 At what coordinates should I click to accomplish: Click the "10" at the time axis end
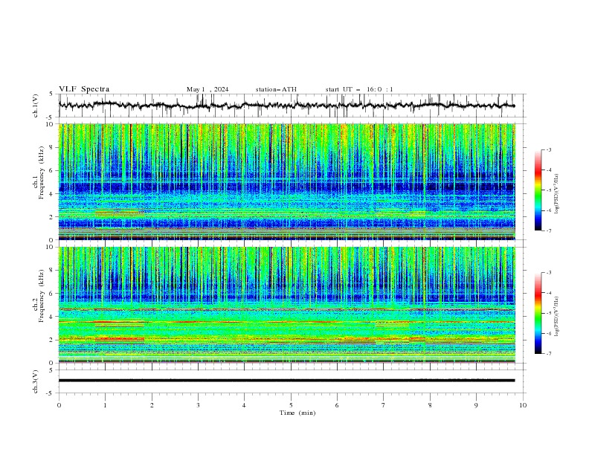pyautogui.click(x=523, y=405)
